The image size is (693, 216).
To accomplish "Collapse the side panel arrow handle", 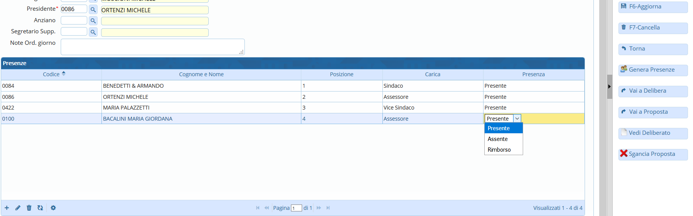I will tap(609, 87).
